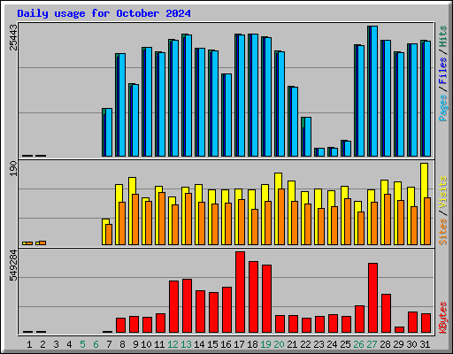Click green day 5 label
This screenshot has height=354, width=453.
tap(82, 344)
